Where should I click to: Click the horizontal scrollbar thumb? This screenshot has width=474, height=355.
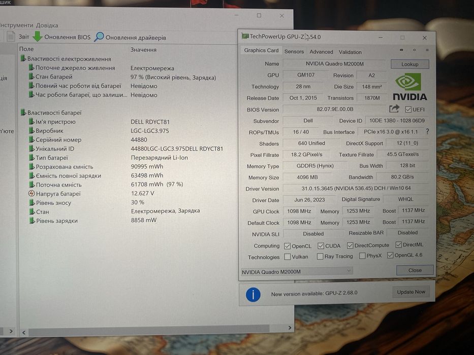point(148,330)
